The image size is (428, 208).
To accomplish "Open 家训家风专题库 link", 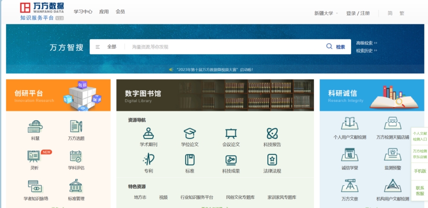I will click(x=282, y=197).
